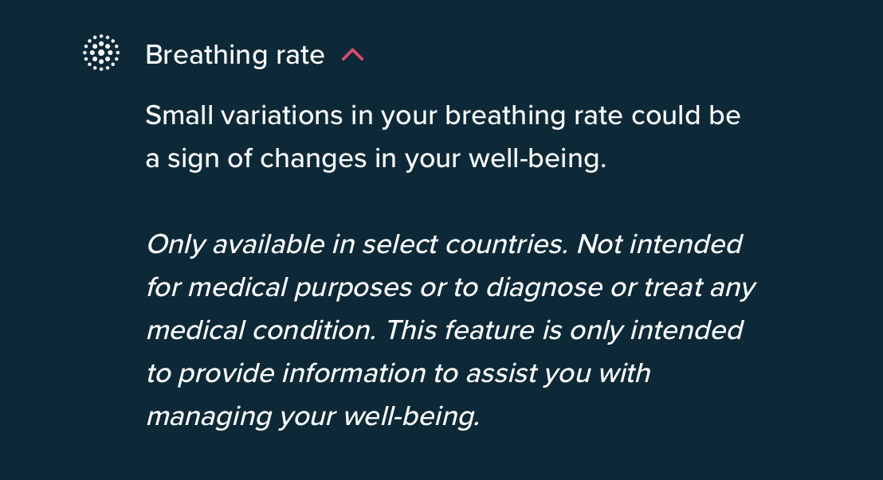The image size is (883, 480).
Task: Click the word 'changes' in the description
Action: tap(313, 160)
